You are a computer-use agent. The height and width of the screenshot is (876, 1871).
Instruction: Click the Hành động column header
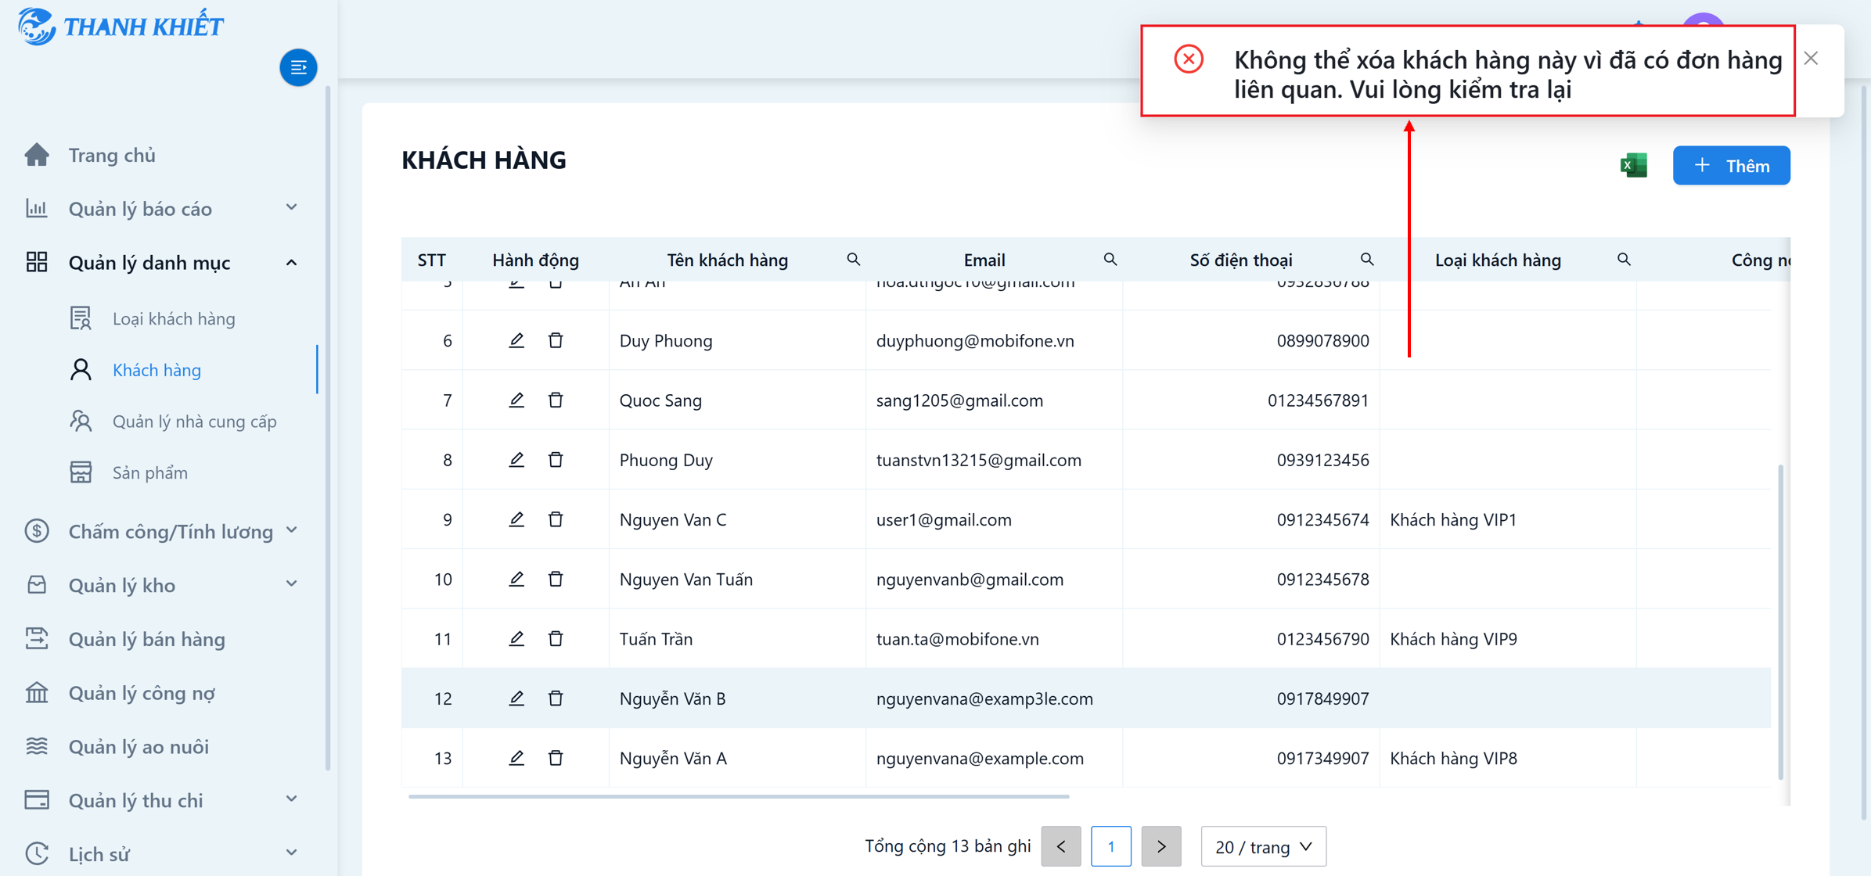pyautogui.click(x=535, y=260)
